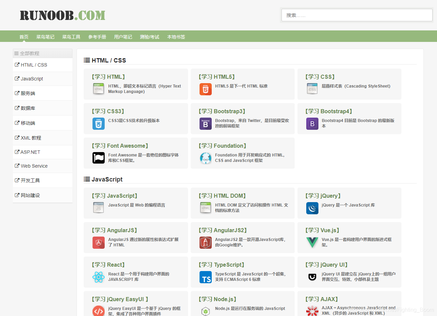This screenshot has height=316, width=437.
Task: Click the red AngularJS shield icon
Action: 98,242
